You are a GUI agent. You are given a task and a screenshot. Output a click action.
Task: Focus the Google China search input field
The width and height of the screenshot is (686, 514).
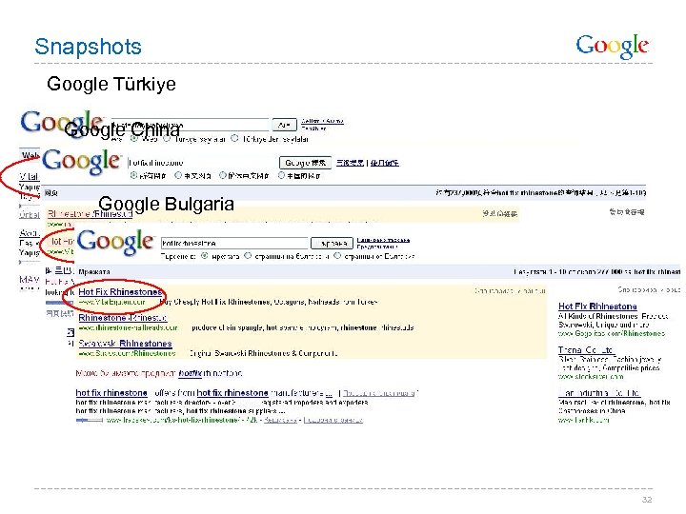pos(203,163)
